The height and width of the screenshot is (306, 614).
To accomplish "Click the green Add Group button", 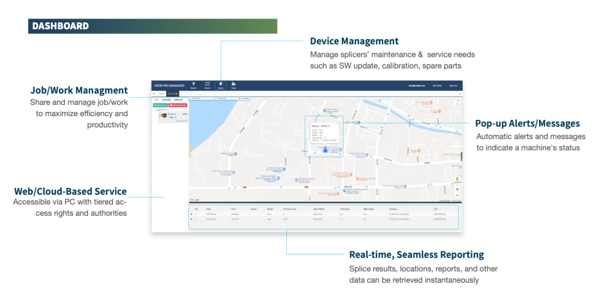I will [159, 105].
